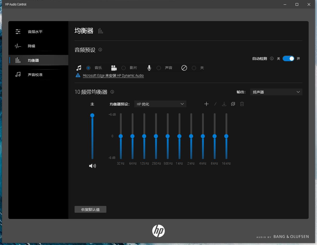The height and width of the screenshot is (245, 317).
Task: Click the import preset download icon
Action: point(224,104)
